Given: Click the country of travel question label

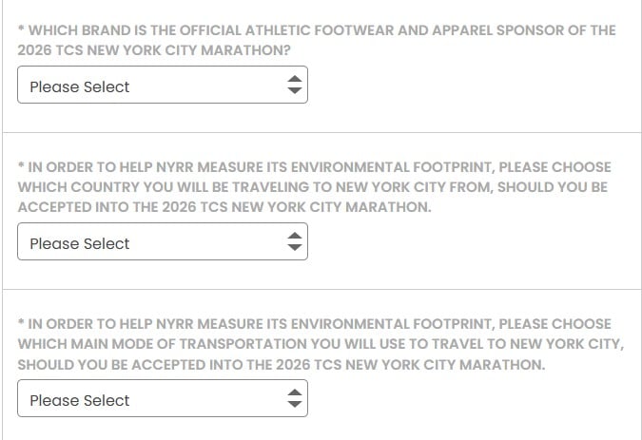Looking at the screenshot, I should pos(314,187).
